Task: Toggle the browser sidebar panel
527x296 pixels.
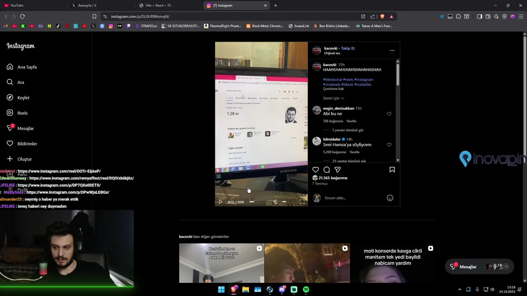Action: [480, 16]
